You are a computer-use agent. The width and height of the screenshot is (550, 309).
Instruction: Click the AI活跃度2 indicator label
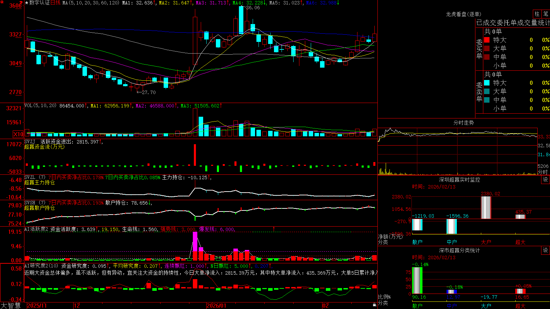tap(36, 229)
